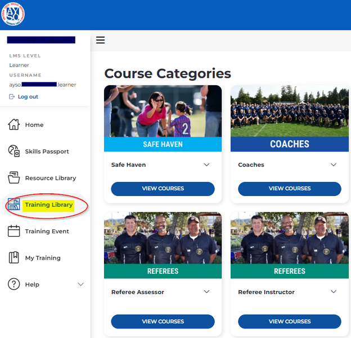
Task: Expand the Safe Haven category chevron
Action: (x=206, y=165)
